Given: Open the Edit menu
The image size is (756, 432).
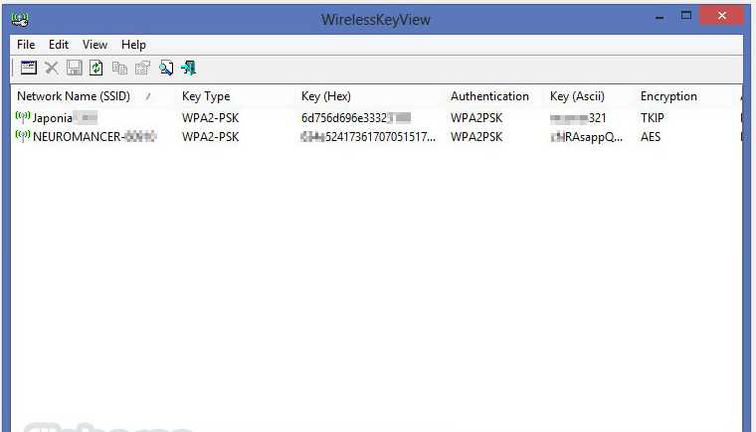Looking at the screenshot, I should point(59,45).
